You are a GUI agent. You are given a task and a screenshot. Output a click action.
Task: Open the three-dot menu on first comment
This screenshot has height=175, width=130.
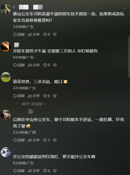(x=124, y=8)
